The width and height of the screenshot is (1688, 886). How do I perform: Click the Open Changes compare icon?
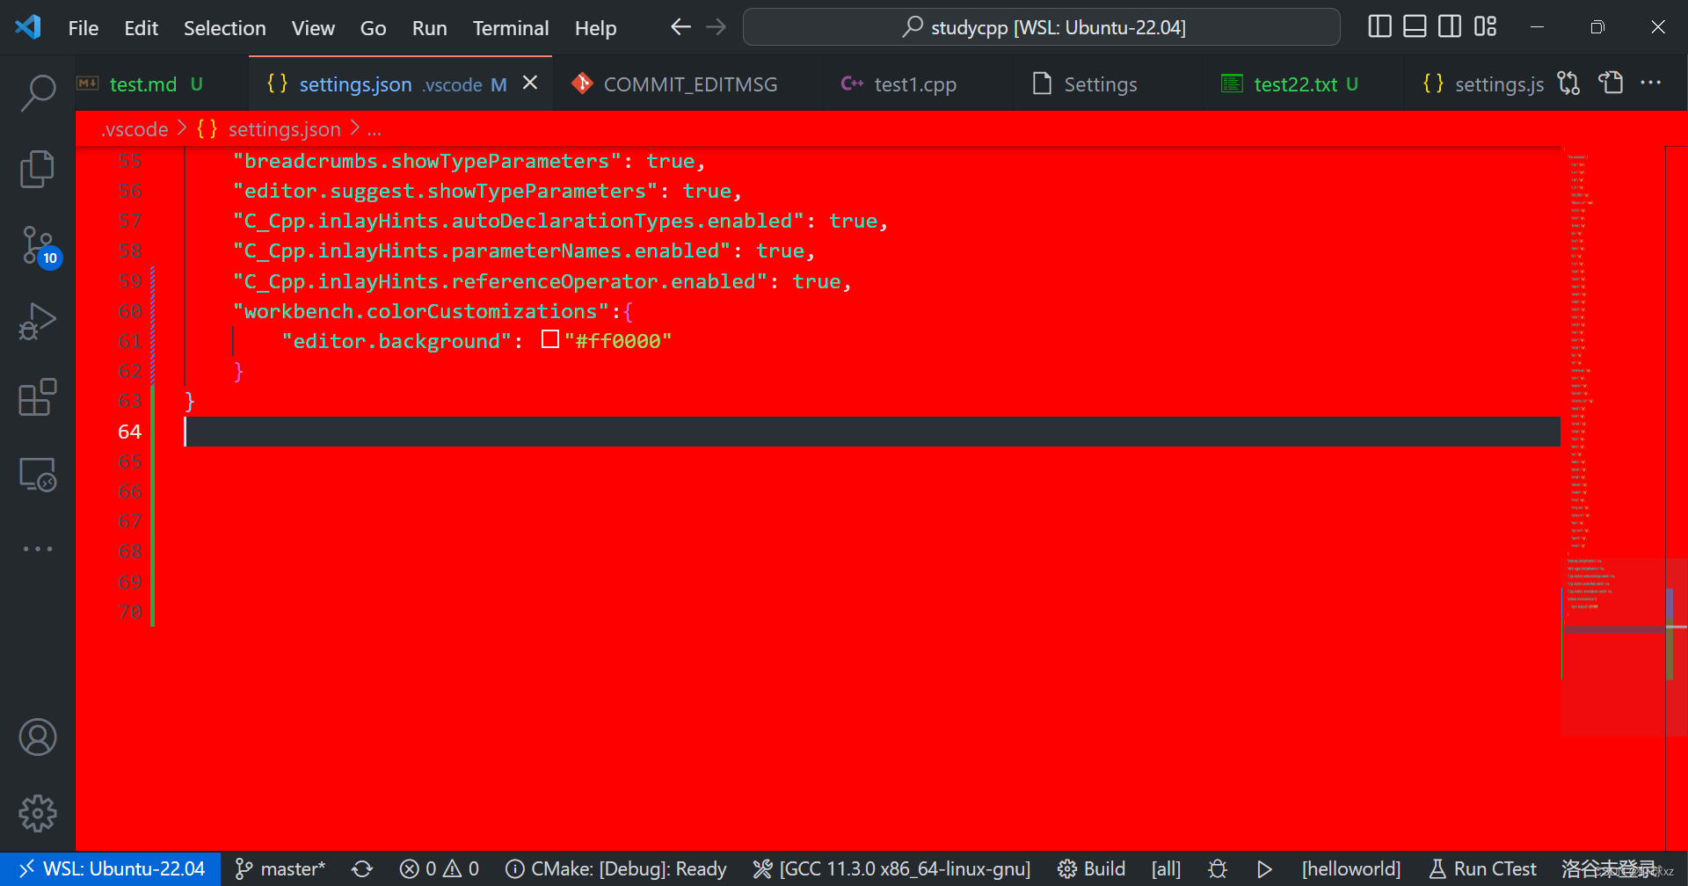(1568, 84)
